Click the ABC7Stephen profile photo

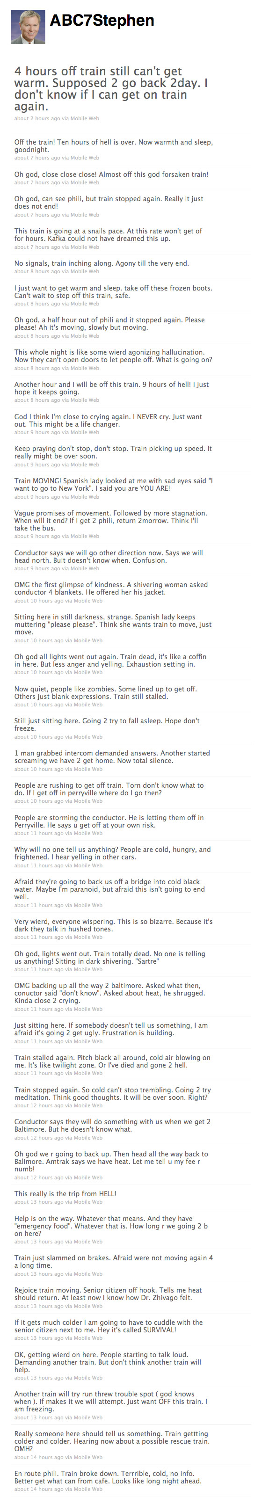click(29, 27)
